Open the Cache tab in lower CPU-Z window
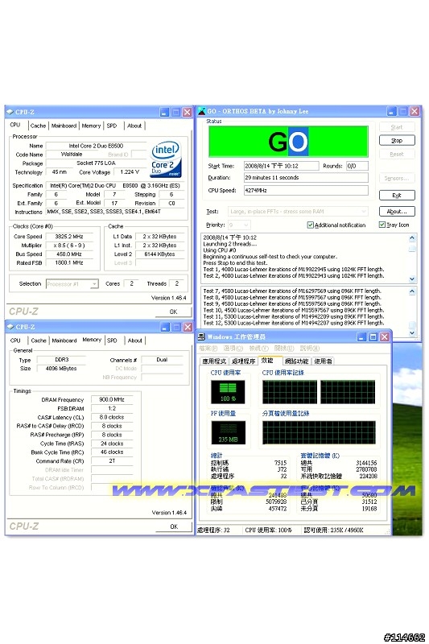The image size is (429, 644). pyautogui.click(x=39, y=341)
